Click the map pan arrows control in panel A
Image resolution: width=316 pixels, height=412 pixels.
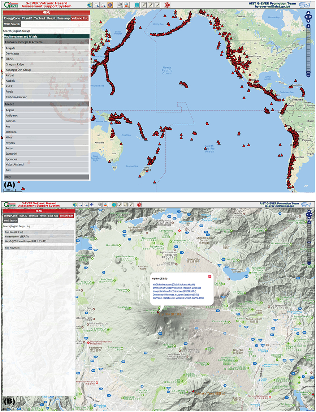tap(308, 17)
